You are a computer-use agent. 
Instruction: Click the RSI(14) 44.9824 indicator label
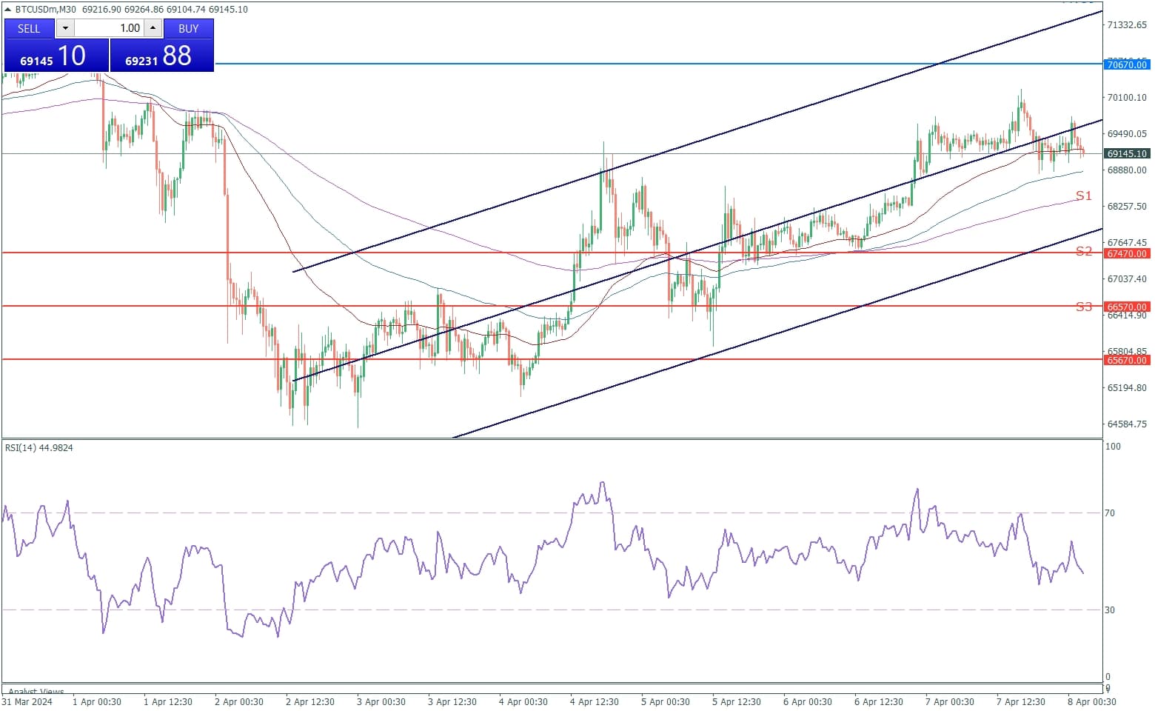tap(39, 448)
